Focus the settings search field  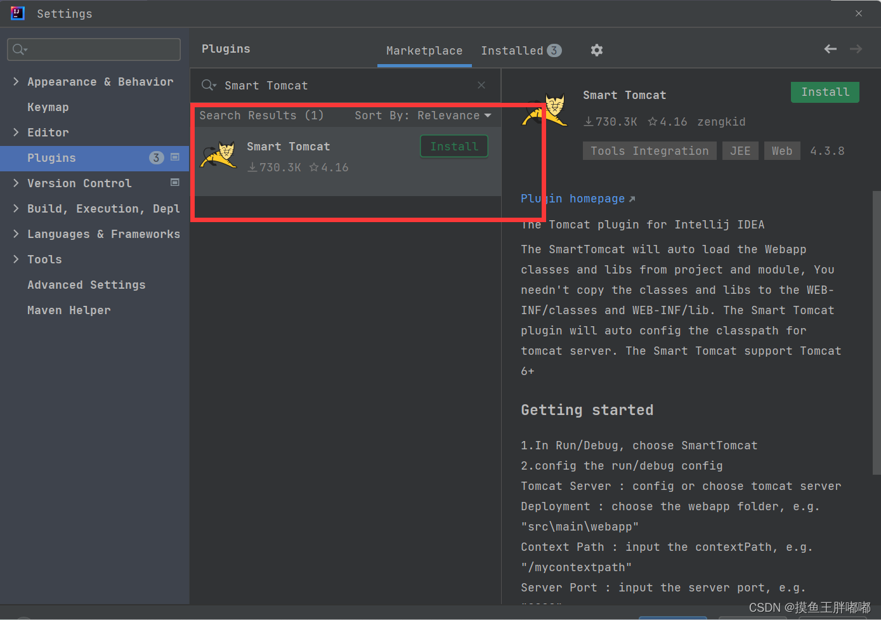click(x=94, y=49)
